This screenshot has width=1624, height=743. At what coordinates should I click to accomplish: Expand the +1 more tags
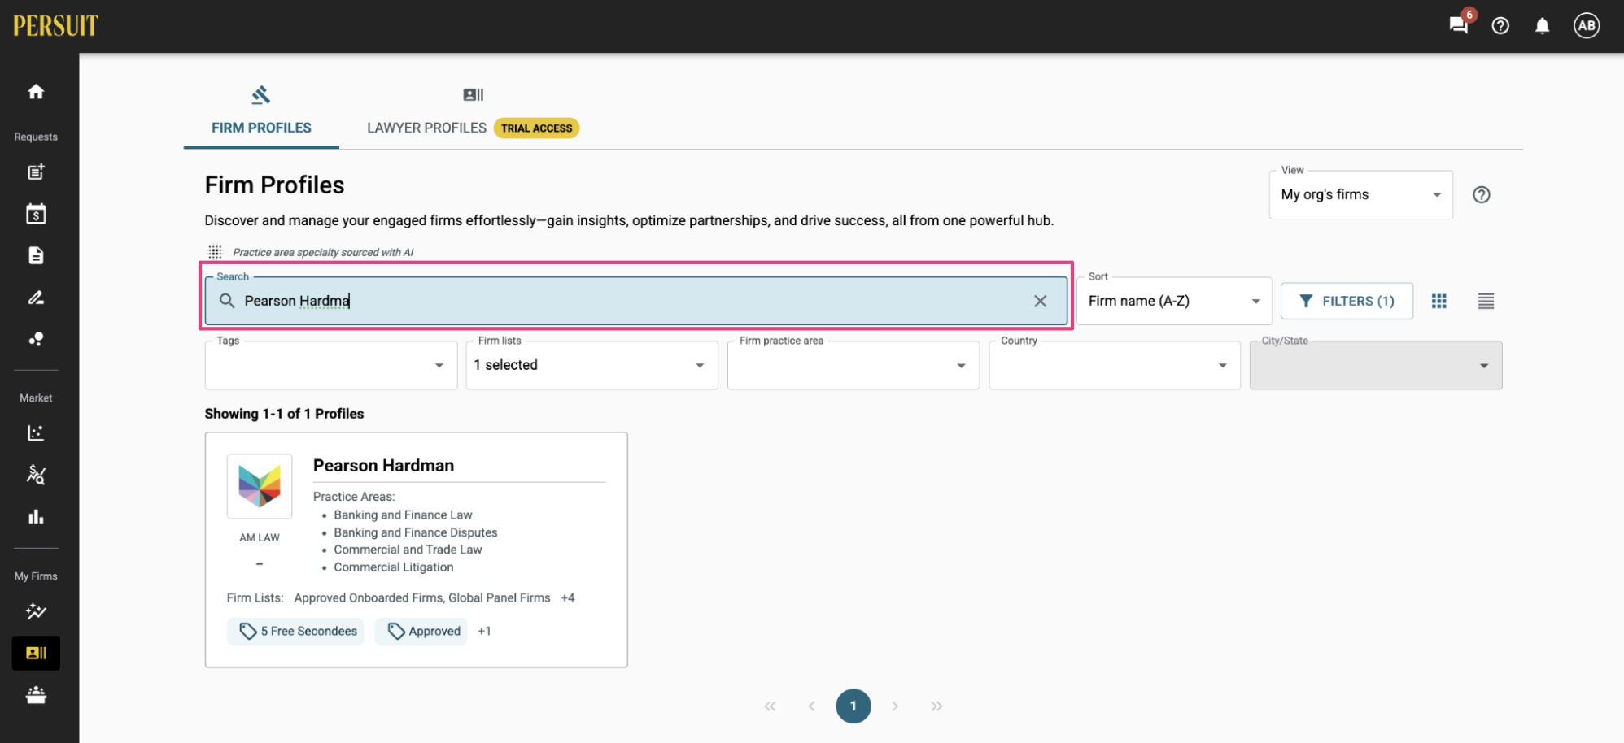484,631
